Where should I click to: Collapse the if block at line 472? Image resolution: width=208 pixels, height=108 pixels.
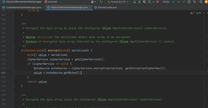[x=13, y=64]
